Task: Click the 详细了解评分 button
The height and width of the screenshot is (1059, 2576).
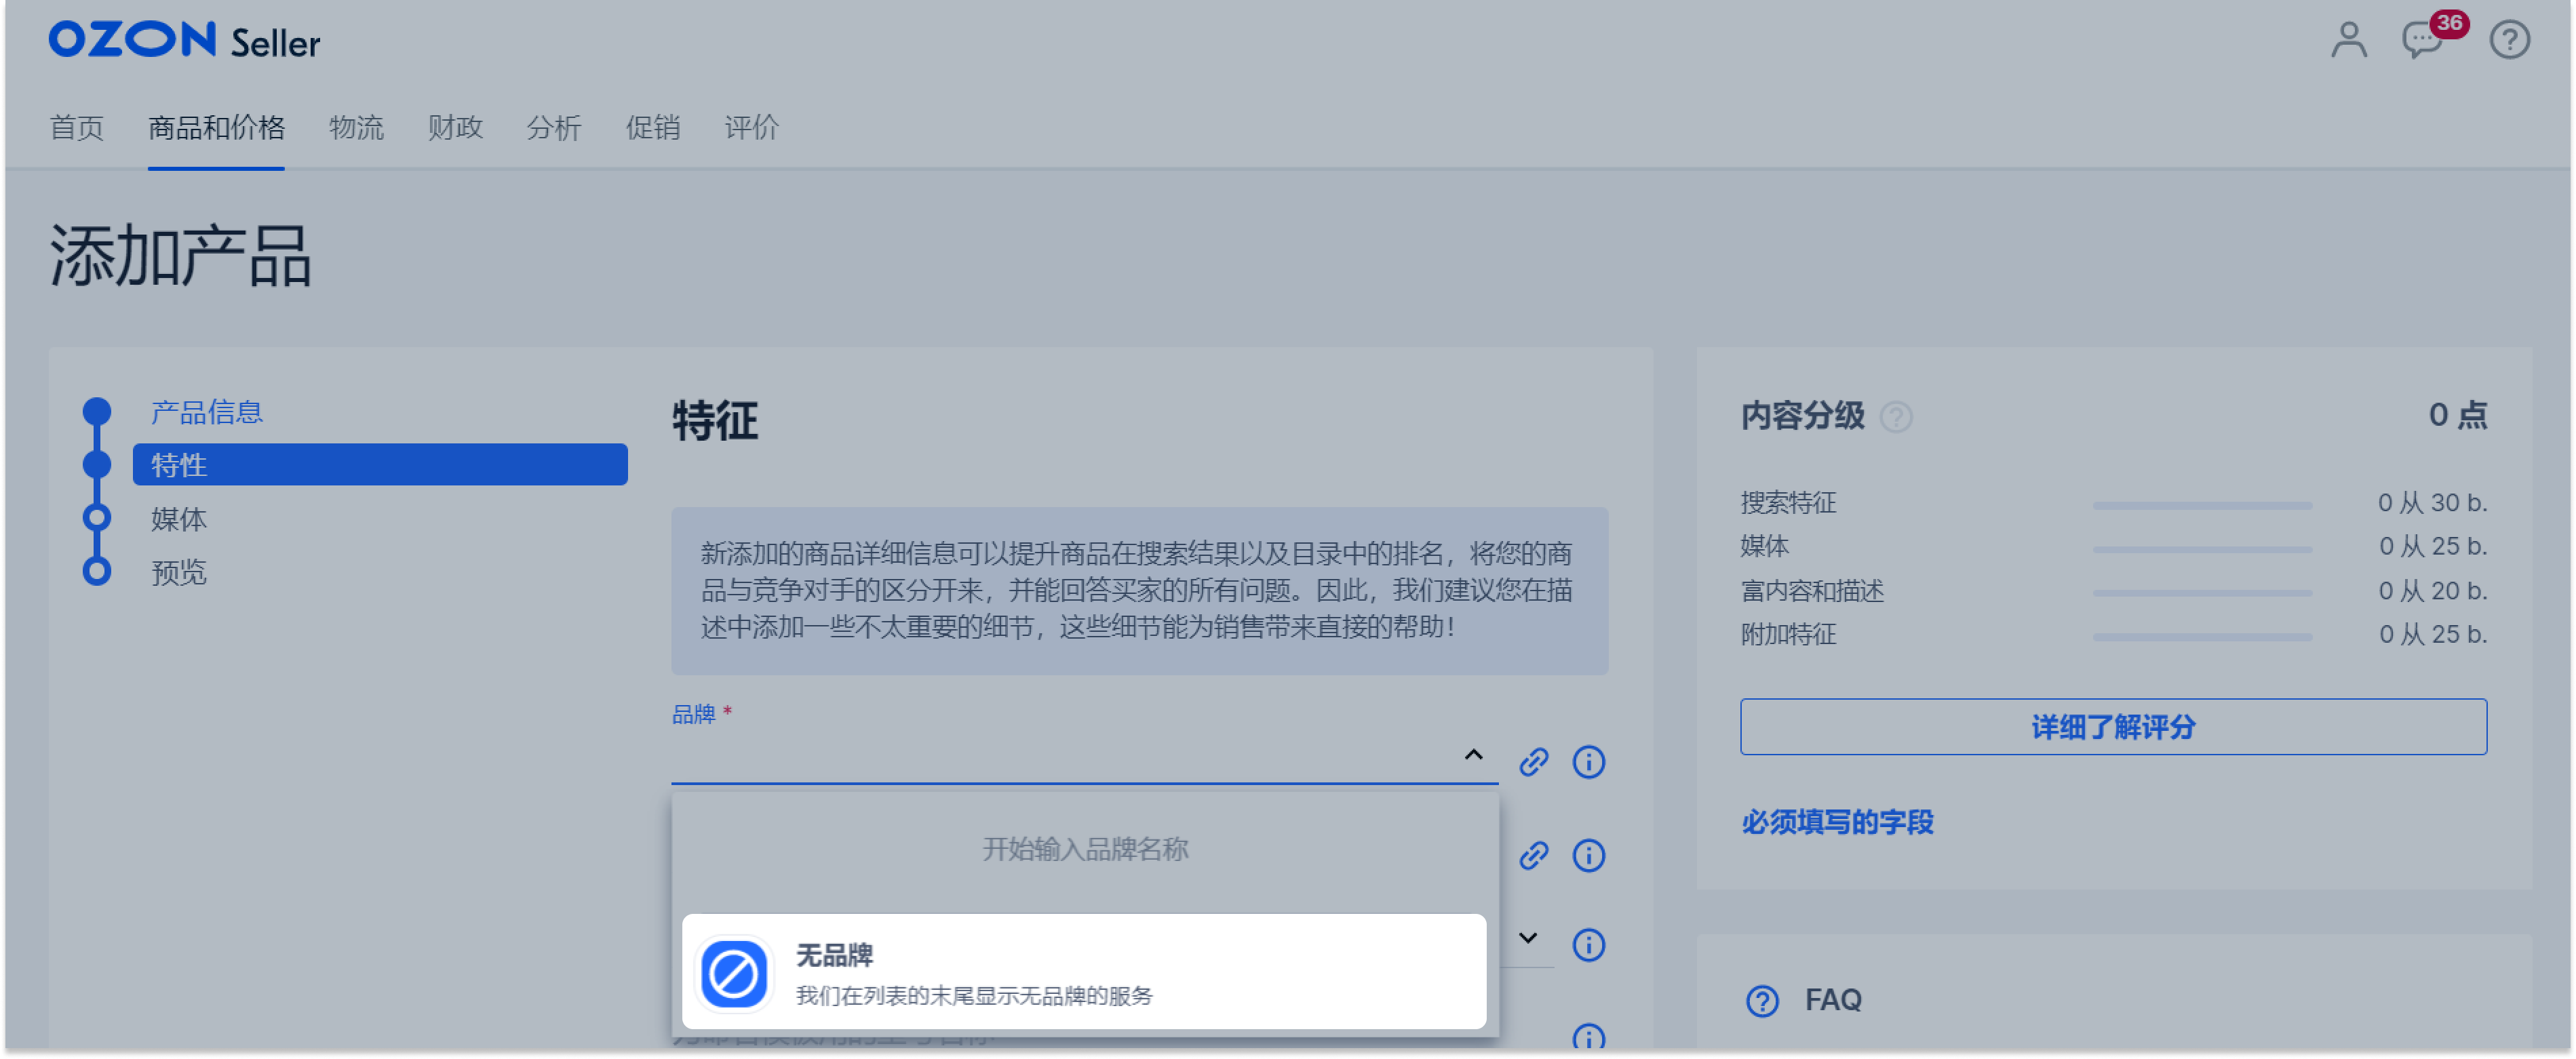Action: (2113, 727)
